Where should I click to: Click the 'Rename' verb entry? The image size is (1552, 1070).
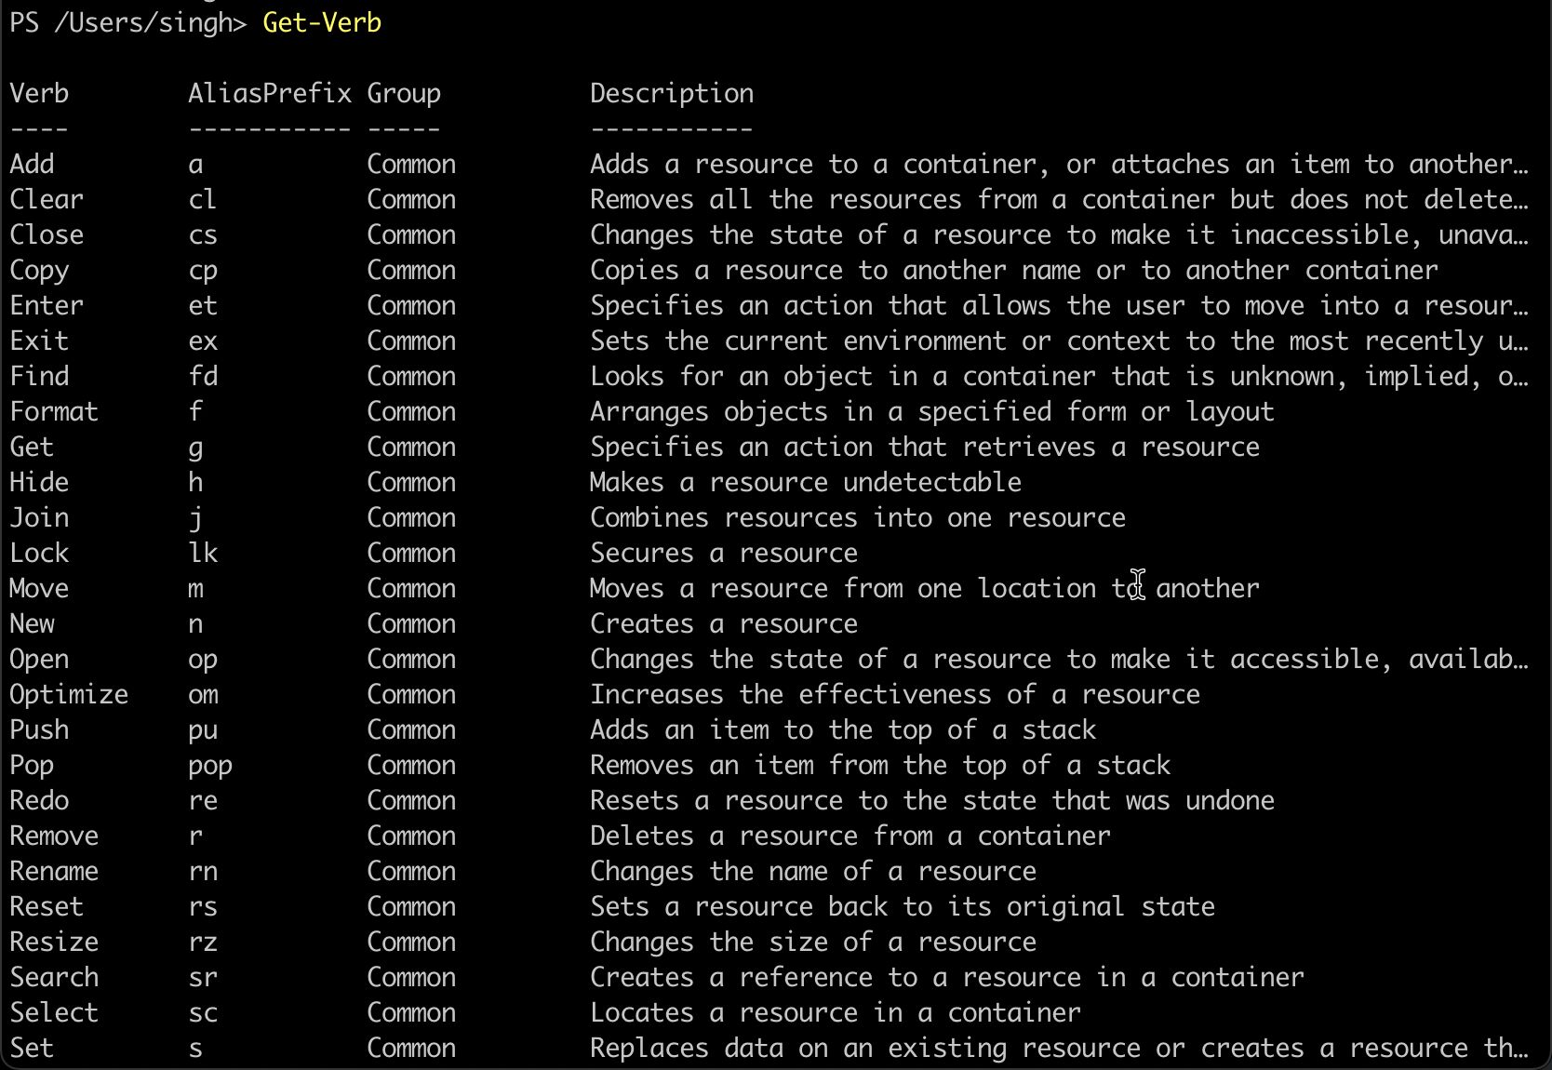tap(54, 872)
